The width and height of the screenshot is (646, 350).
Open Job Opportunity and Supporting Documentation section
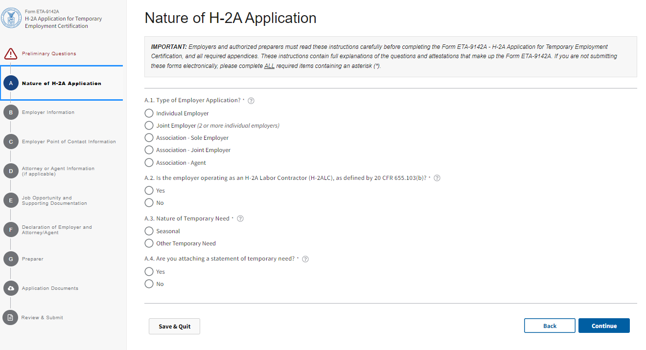pos(54,200)
